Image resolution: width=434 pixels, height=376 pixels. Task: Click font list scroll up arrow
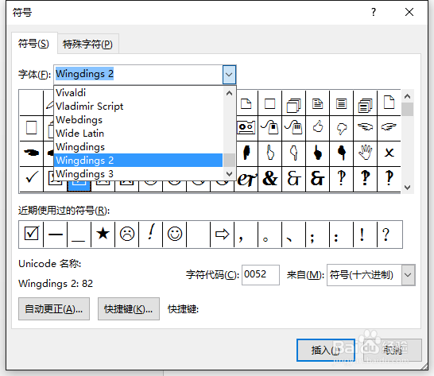click(x=229, y=93)
